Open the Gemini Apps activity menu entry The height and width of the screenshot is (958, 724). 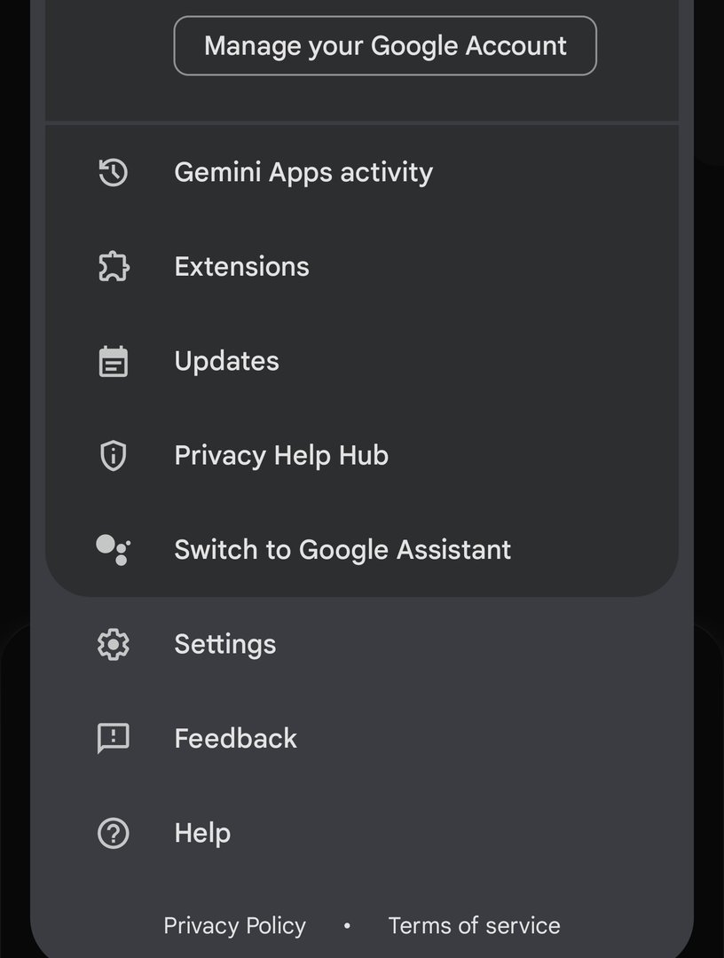[303, 172]
